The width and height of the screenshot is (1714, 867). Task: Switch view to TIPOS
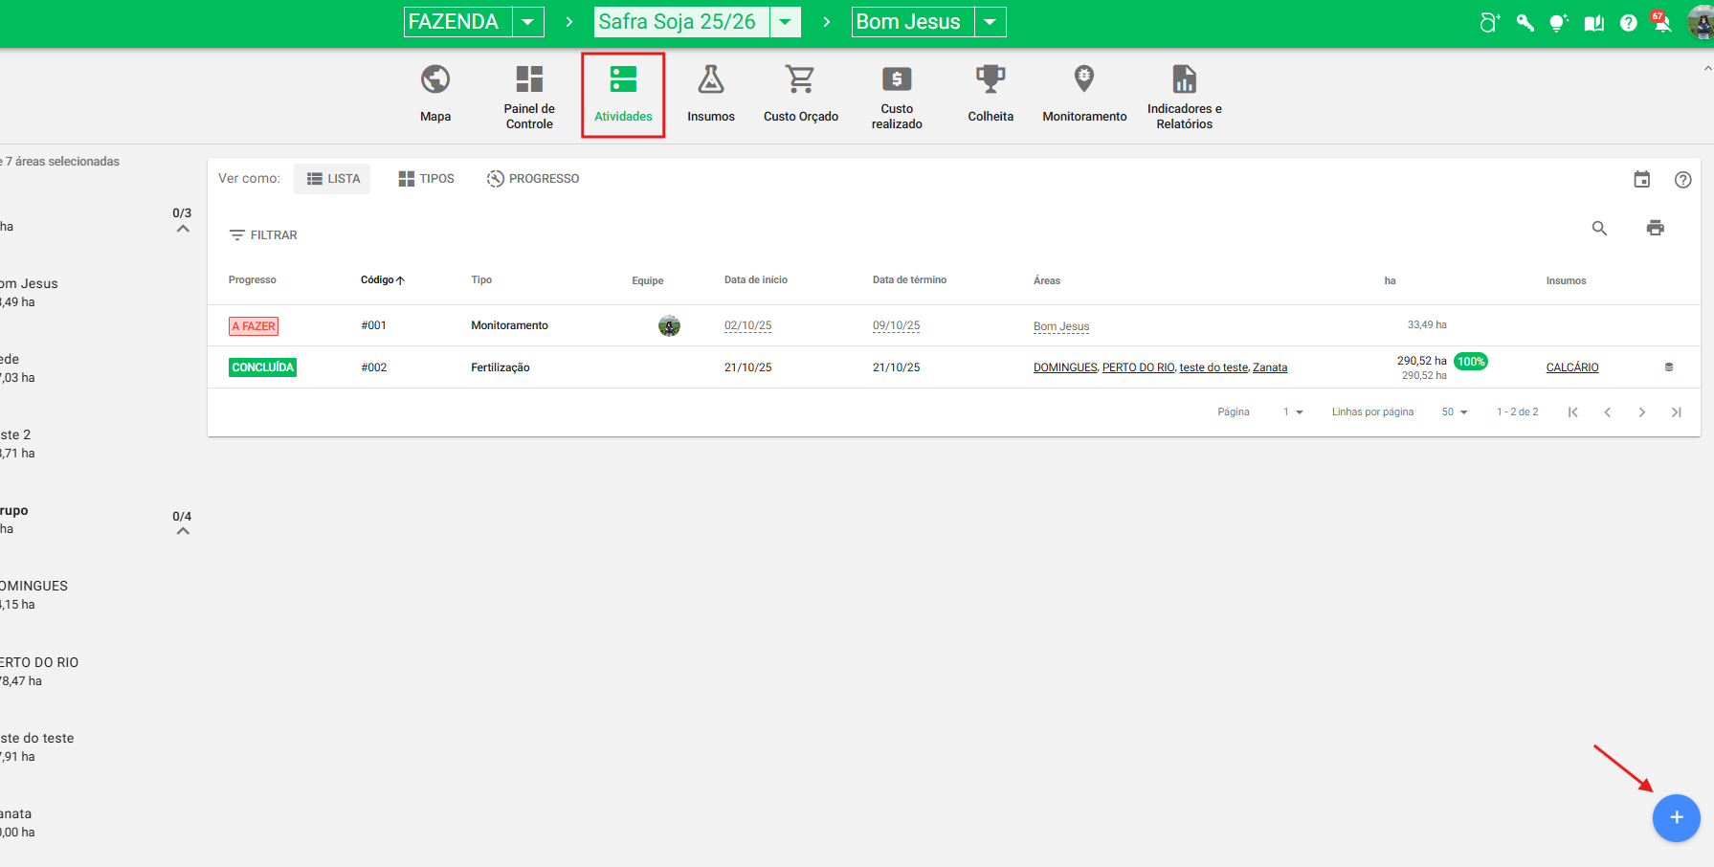point(427,179)
